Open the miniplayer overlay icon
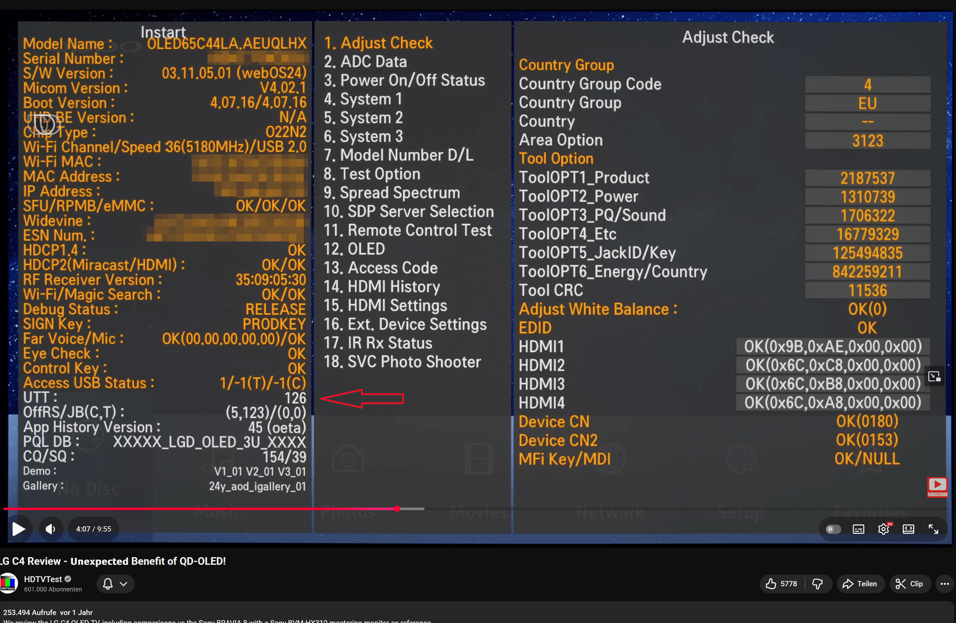Viewport: 956px width, 623px height. (934, 376)
